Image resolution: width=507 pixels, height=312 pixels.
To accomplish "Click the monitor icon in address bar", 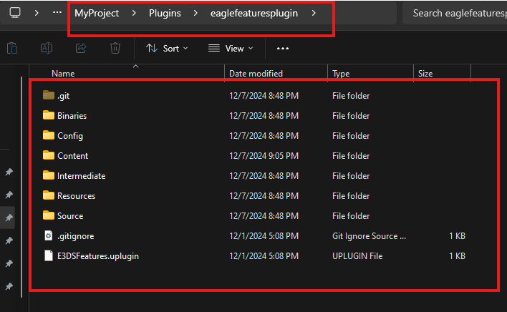I will [x=15, y=13].
